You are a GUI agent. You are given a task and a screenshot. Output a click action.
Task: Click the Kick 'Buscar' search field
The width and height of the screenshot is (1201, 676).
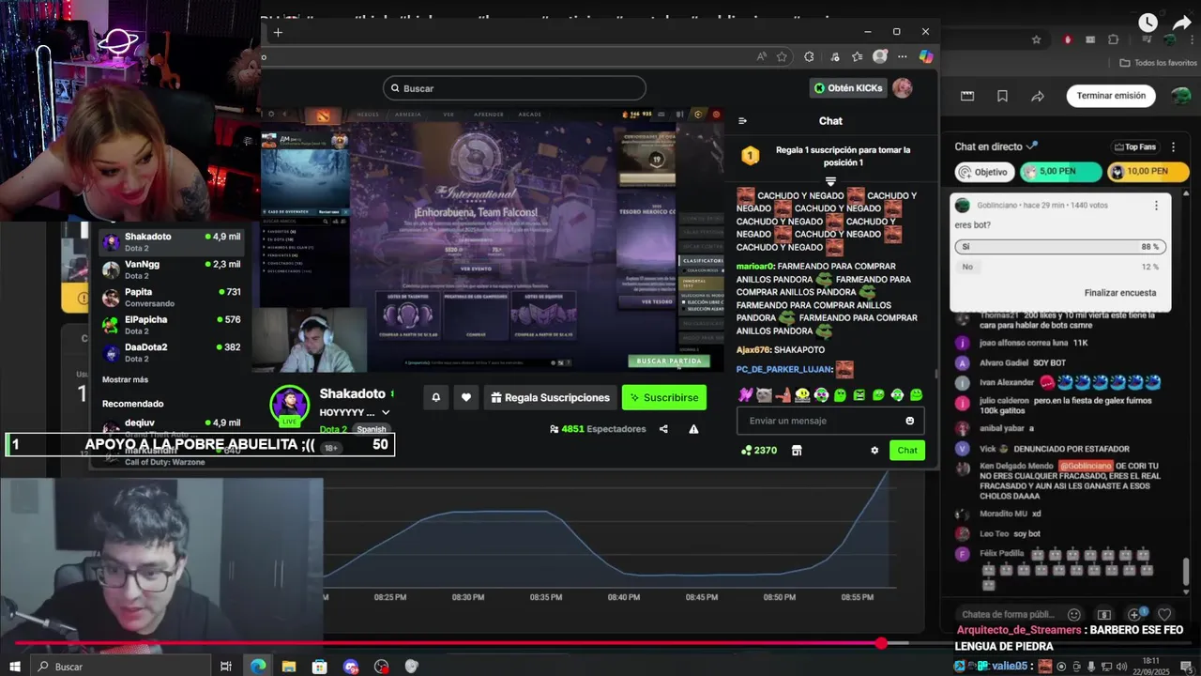[514, 88]
